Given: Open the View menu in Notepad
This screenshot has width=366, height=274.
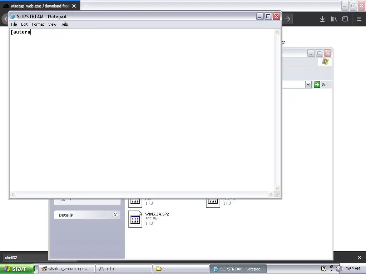Looking at the screenshot, I should point(52,24).
